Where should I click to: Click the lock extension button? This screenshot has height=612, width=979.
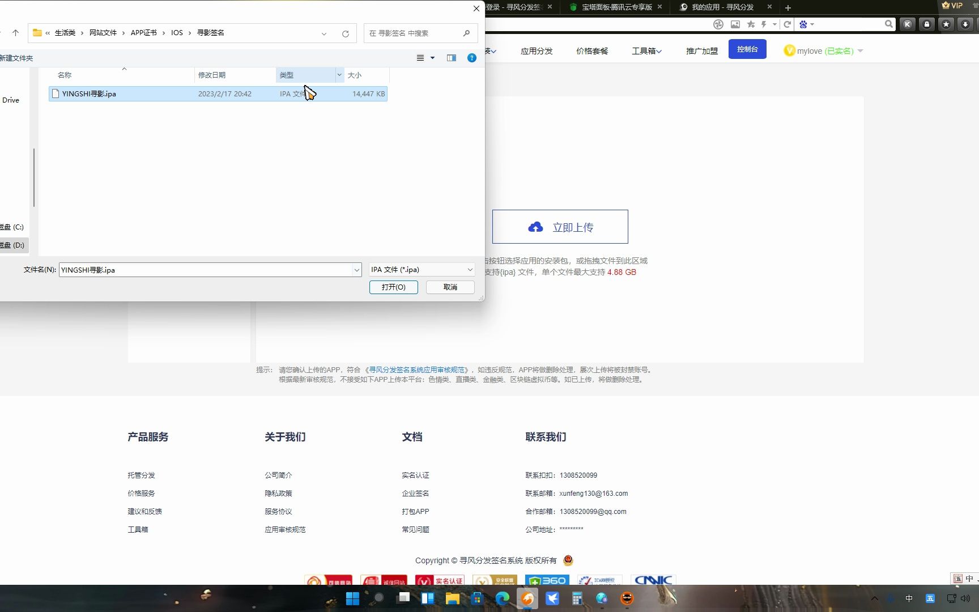(x=927, y=24)
